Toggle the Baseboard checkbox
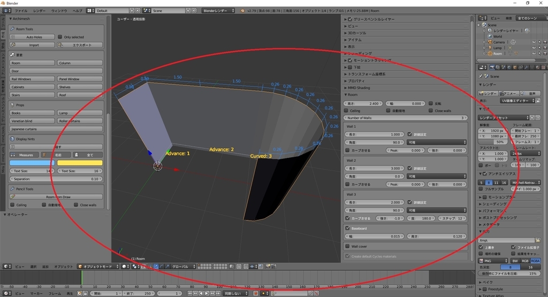Viewport: 548px width, 297px height. pyautogui.click(x=347, y=229)
